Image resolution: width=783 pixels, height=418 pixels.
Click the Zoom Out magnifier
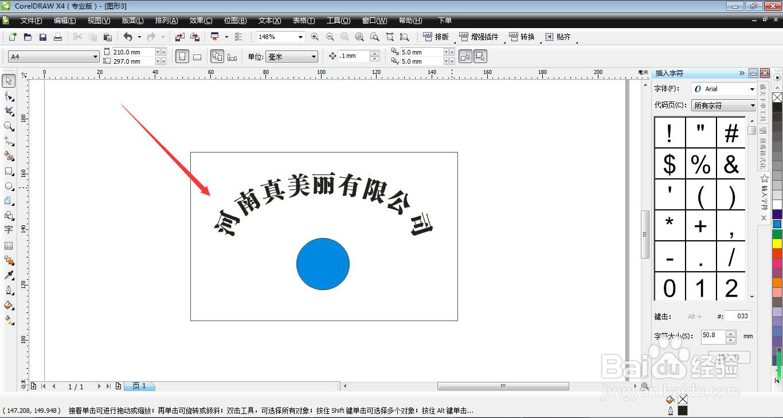point(330,37)
